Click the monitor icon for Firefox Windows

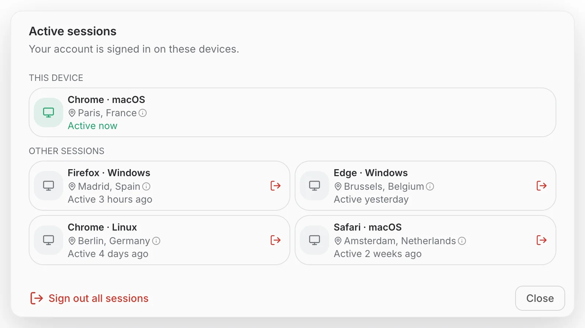49,186
